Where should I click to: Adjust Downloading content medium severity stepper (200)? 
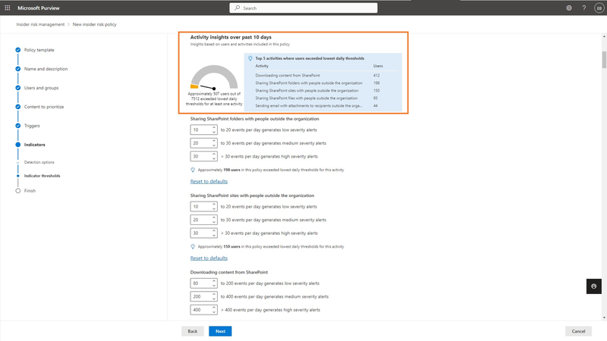(203, 296)
